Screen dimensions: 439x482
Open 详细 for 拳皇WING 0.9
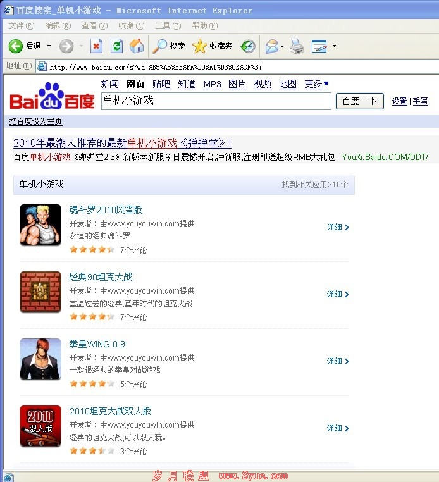coord(338,361)
